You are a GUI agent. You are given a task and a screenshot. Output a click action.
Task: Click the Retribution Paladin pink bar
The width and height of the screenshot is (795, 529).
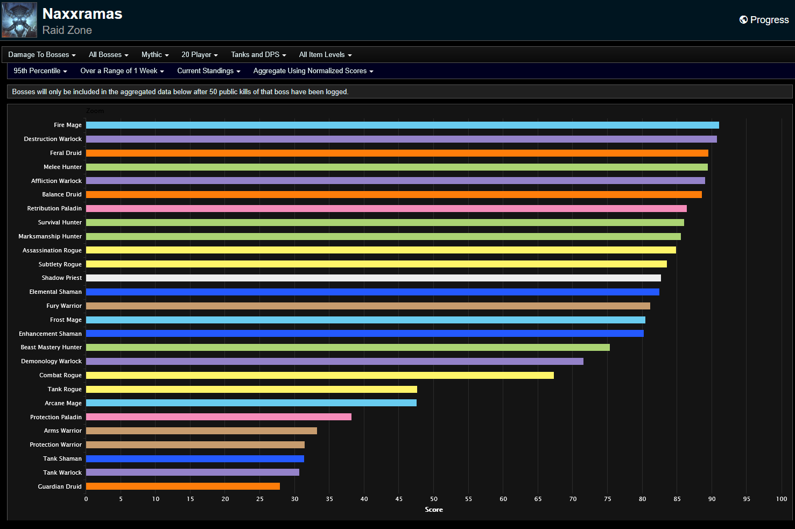(x=386, y=209)
